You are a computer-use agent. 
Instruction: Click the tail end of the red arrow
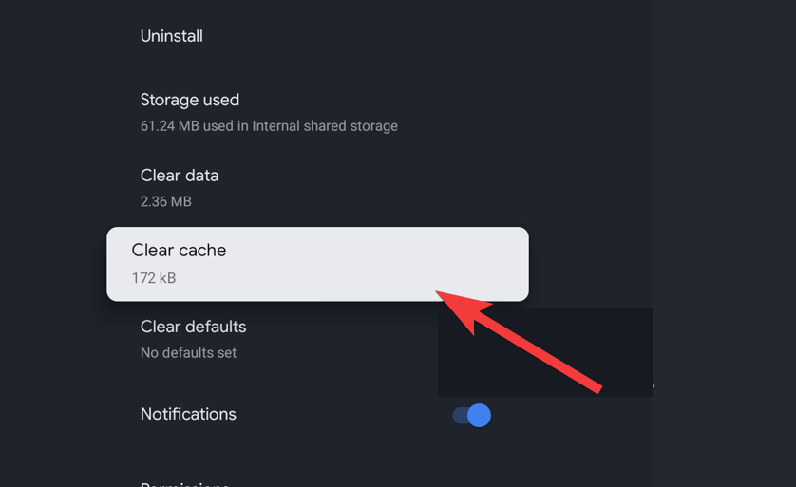point(598,388)
